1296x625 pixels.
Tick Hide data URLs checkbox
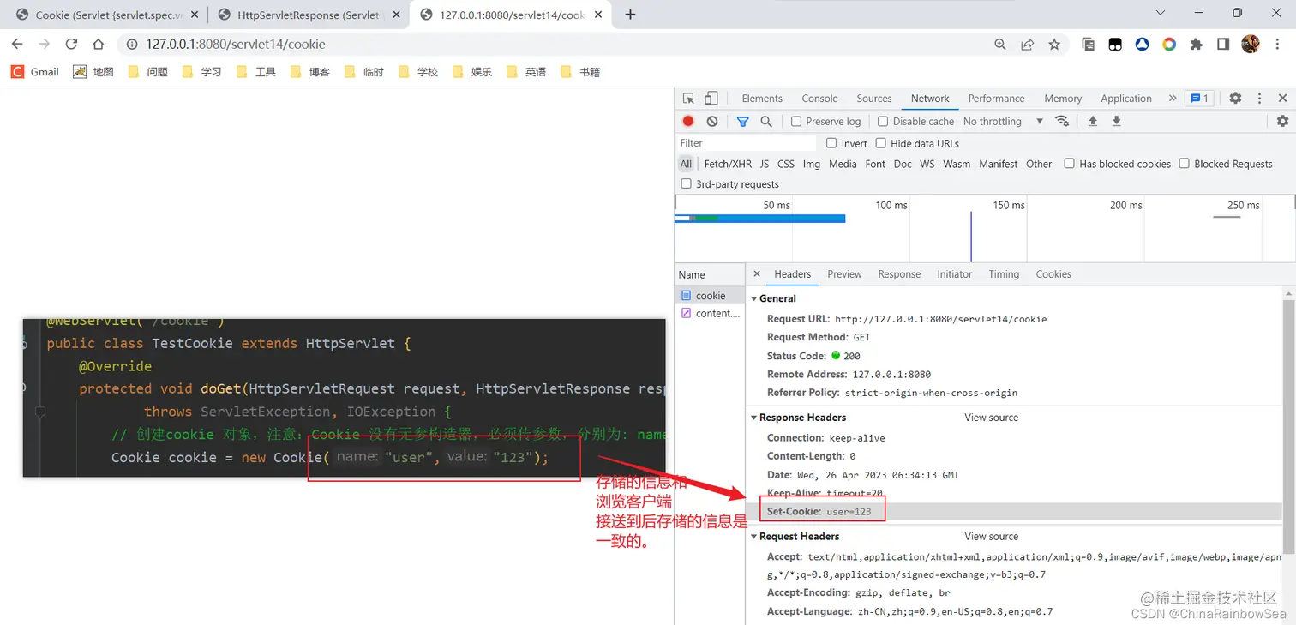click(x=880, y=143)
